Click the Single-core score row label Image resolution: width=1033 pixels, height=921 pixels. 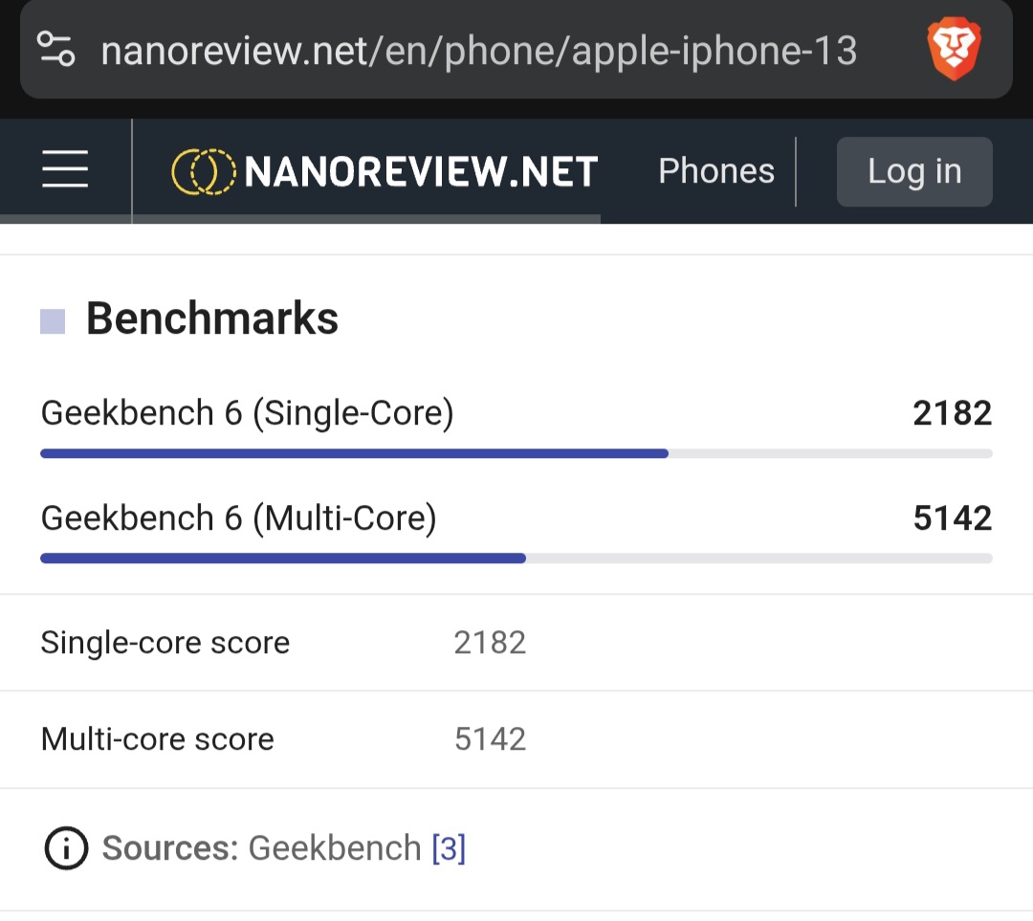coord(165,643)
